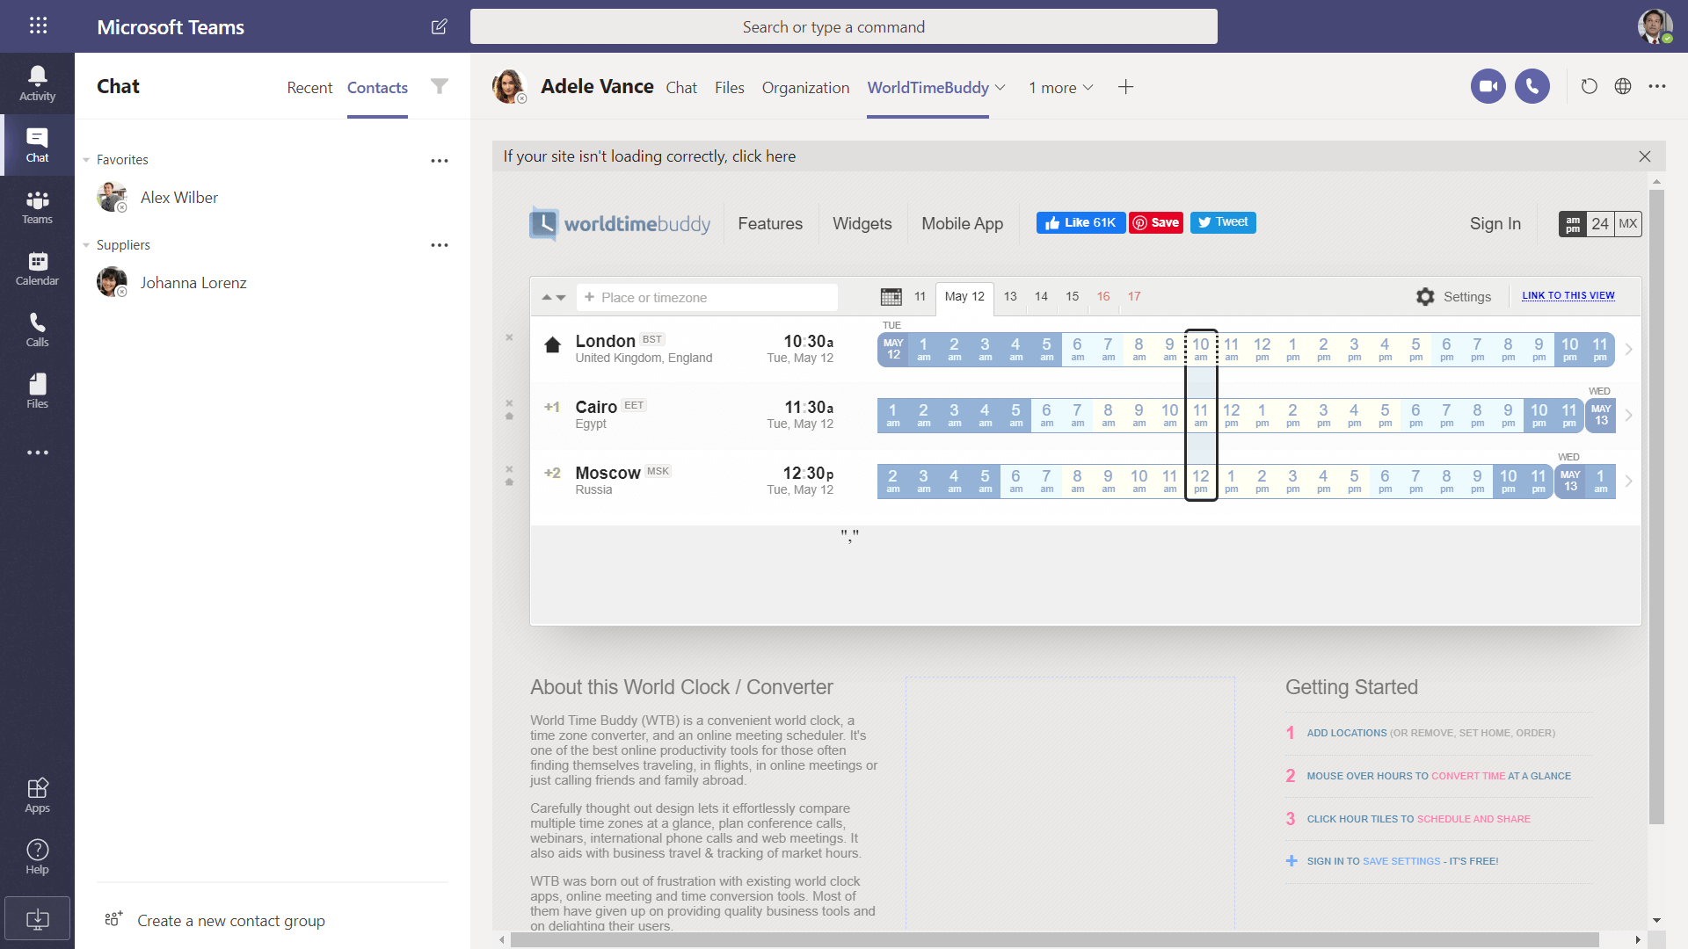
Task: Set London as home location icon
Action: 552,344
